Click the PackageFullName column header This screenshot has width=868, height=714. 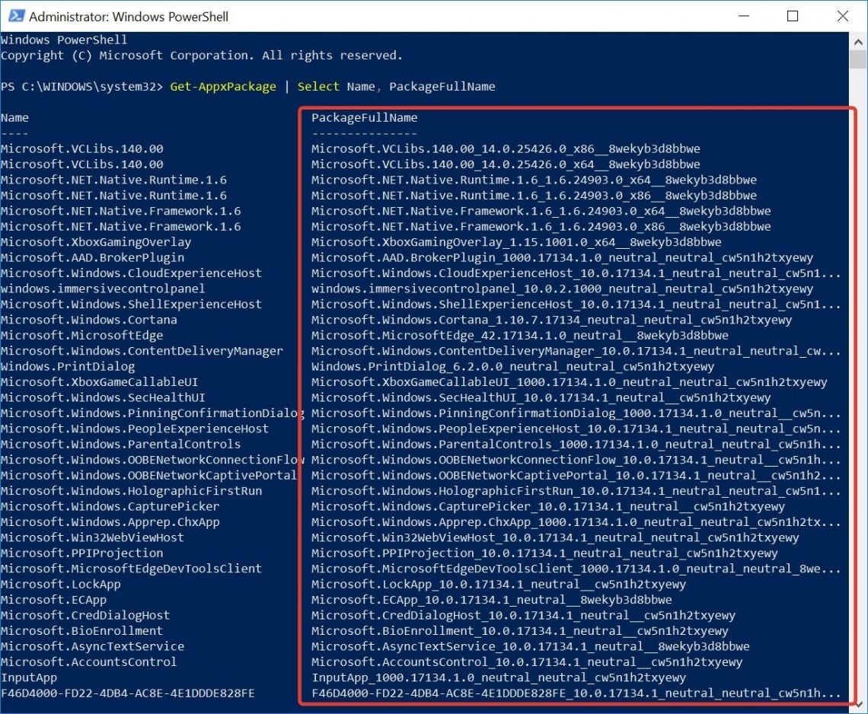364,118
